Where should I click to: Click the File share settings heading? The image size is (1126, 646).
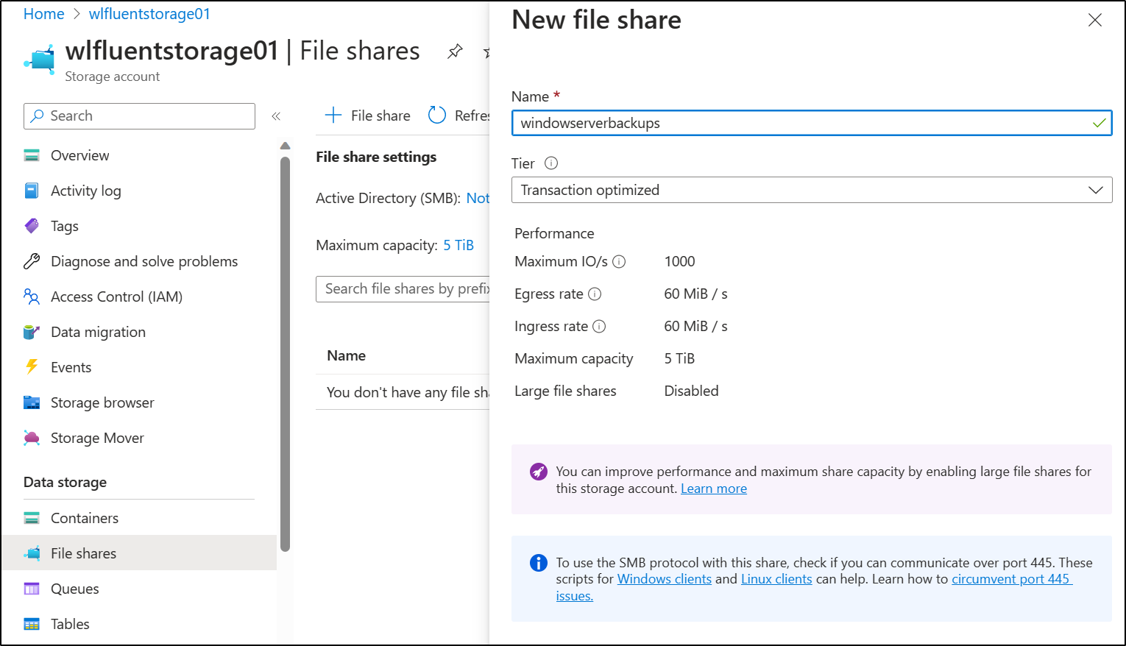(x=376, y=157)
